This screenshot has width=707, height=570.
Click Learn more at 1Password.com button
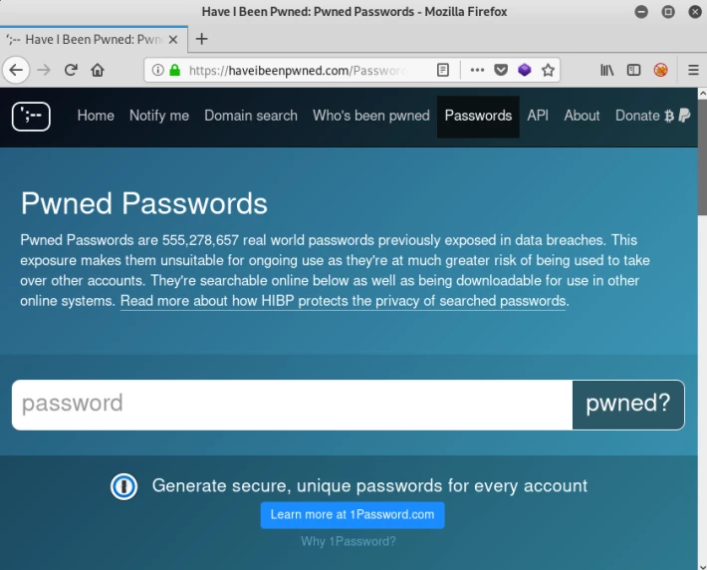(353, 515)
